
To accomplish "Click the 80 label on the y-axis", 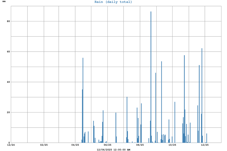I will 8,21.
